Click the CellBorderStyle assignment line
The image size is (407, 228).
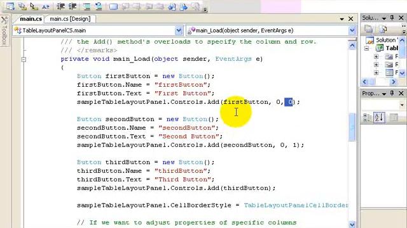tap(212, 205)
